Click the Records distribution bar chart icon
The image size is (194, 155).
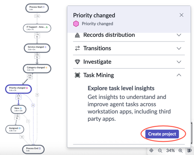[77, 35]
